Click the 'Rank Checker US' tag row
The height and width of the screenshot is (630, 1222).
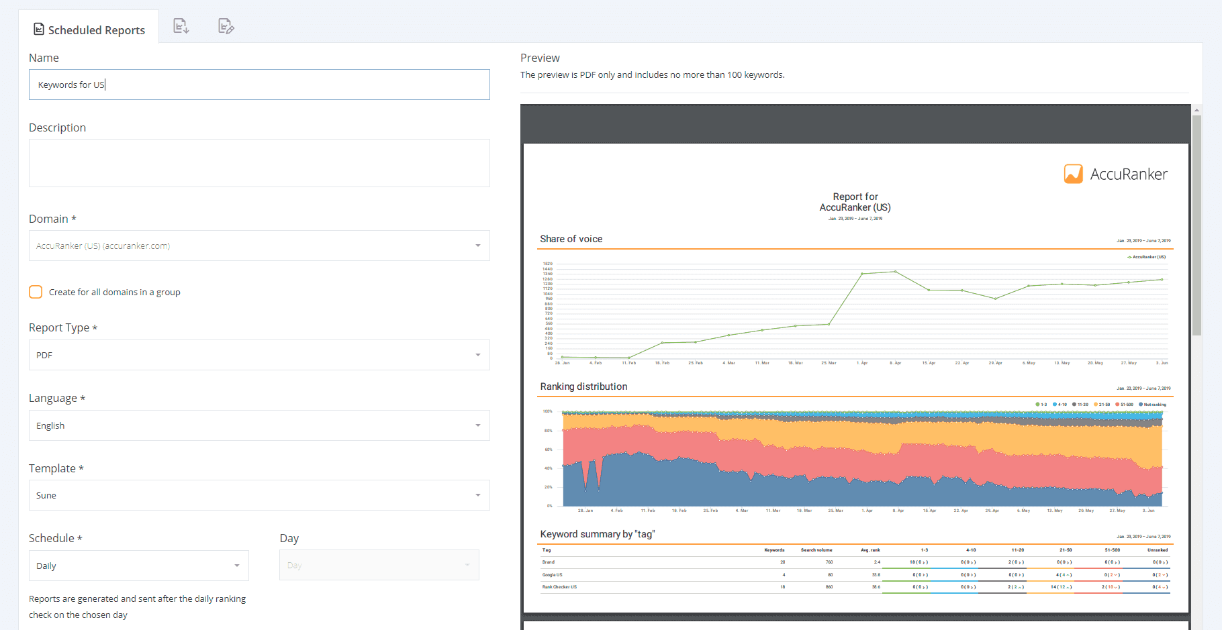tap(855, 587)
